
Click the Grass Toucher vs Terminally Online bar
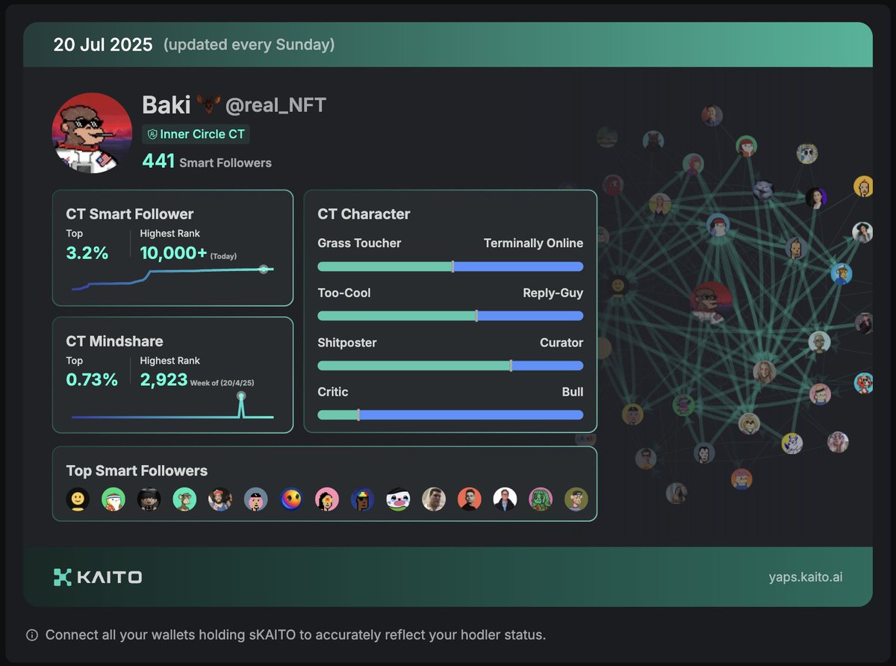point(450,267)
